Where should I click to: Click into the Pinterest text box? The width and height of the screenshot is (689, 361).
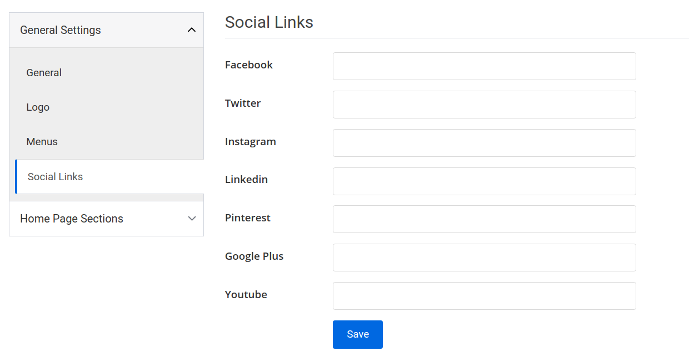pos(483,219)
